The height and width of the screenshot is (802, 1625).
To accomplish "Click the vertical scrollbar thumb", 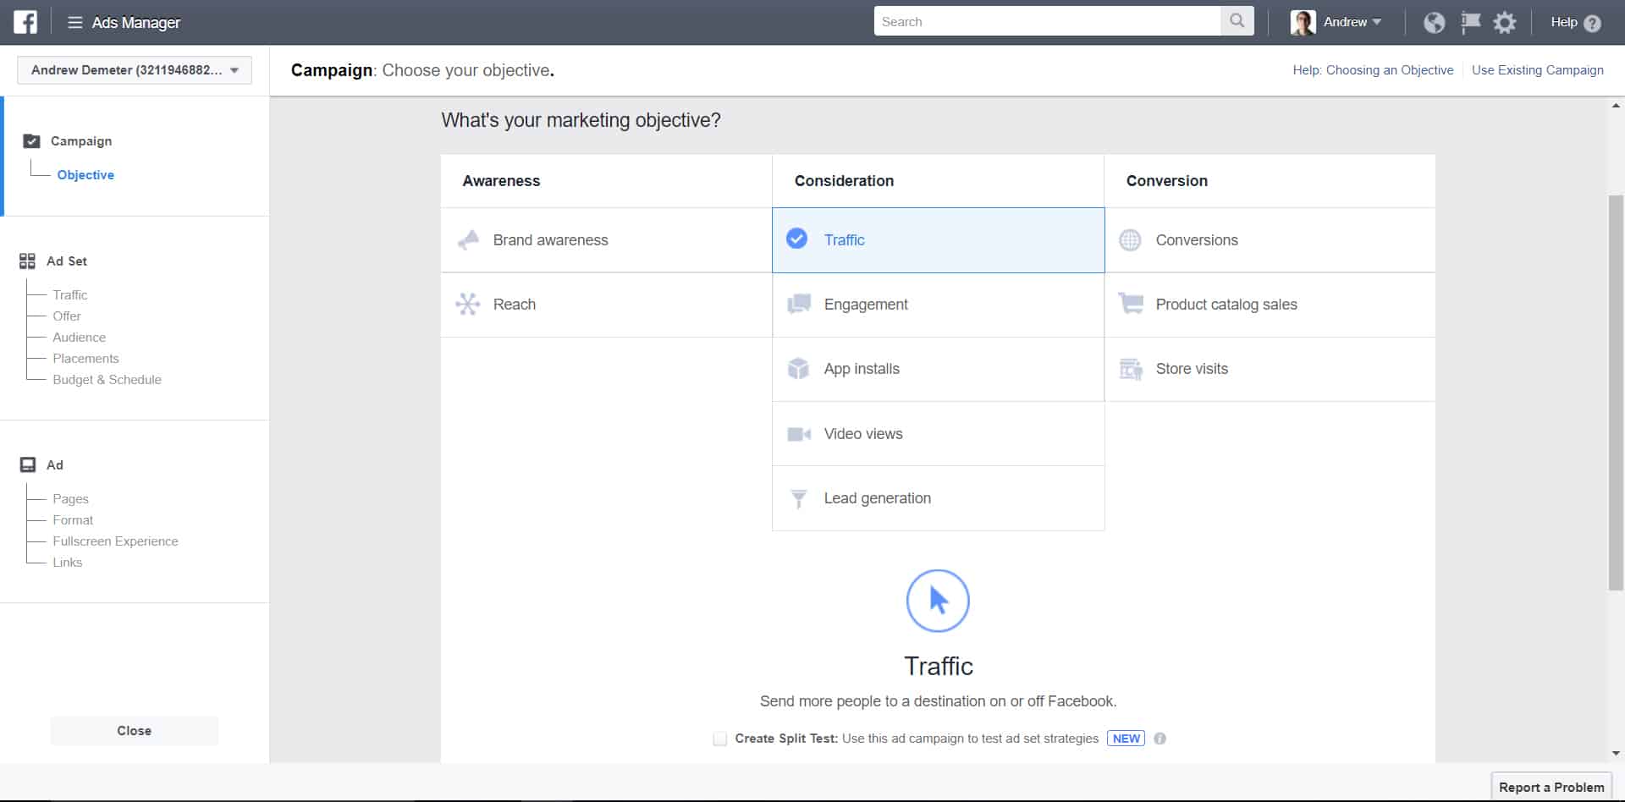I will [x=1616, y=393].
